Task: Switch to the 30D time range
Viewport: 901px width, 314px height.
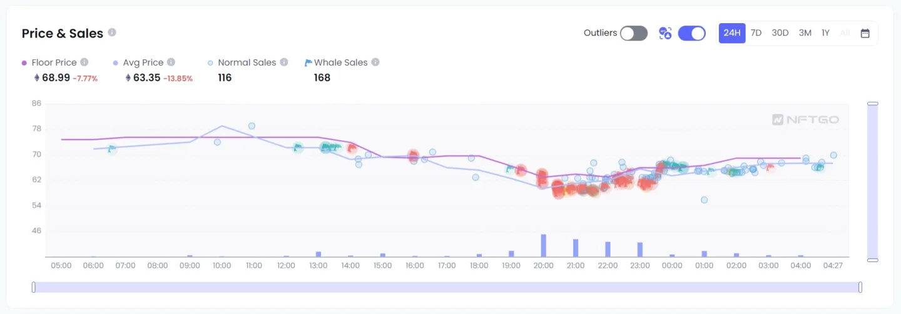Action: [x=780, y=33]
